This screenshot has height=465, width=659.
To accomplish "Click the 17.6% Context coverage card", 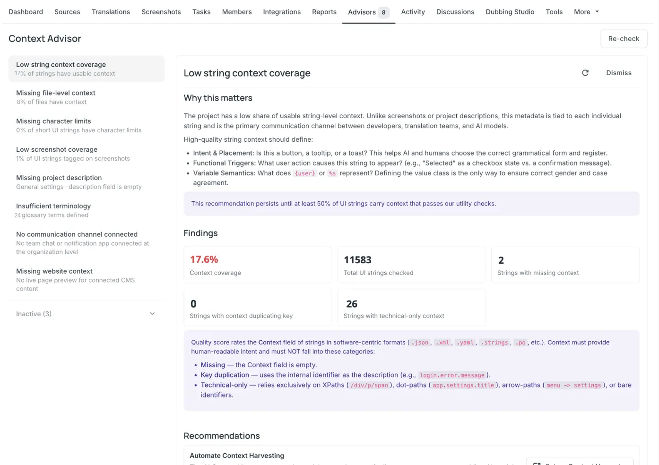I will [258, 265].
